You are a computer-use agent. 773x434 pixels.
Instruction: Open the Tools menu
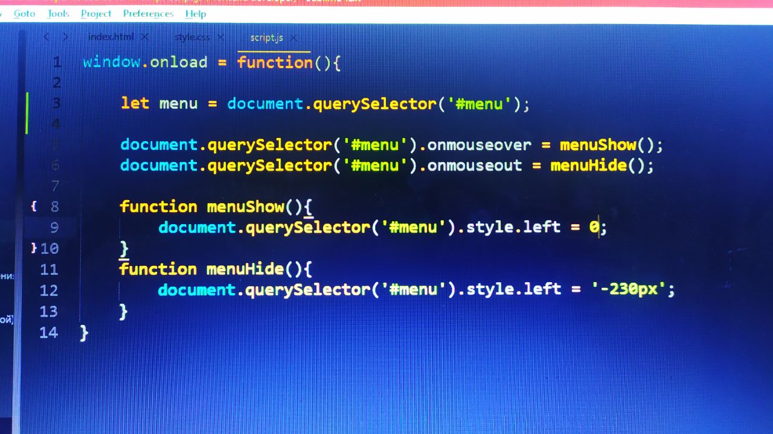(58, 13)
